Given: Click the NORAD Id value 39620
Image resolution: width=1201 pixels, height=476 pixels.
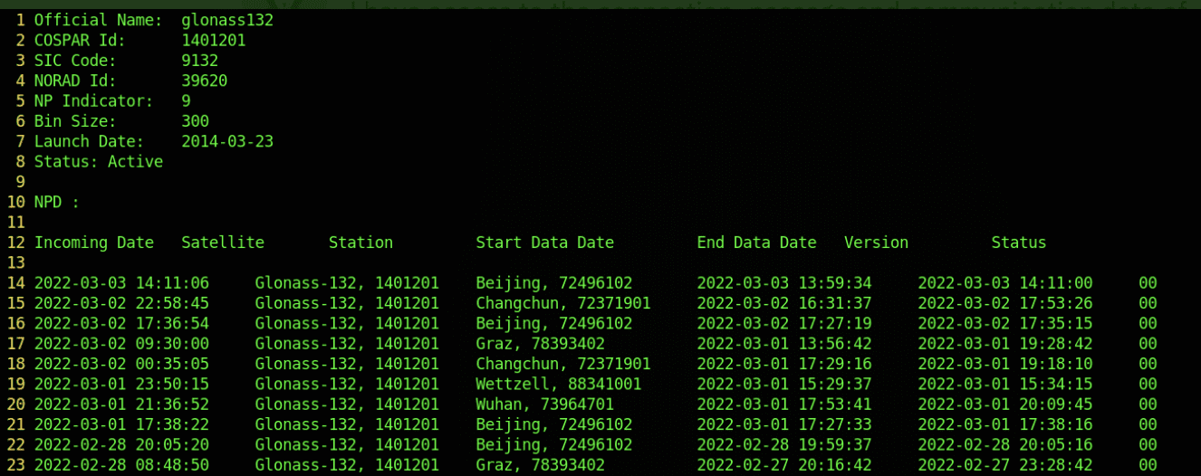Looking at the screenshot, I should [204, 81].
